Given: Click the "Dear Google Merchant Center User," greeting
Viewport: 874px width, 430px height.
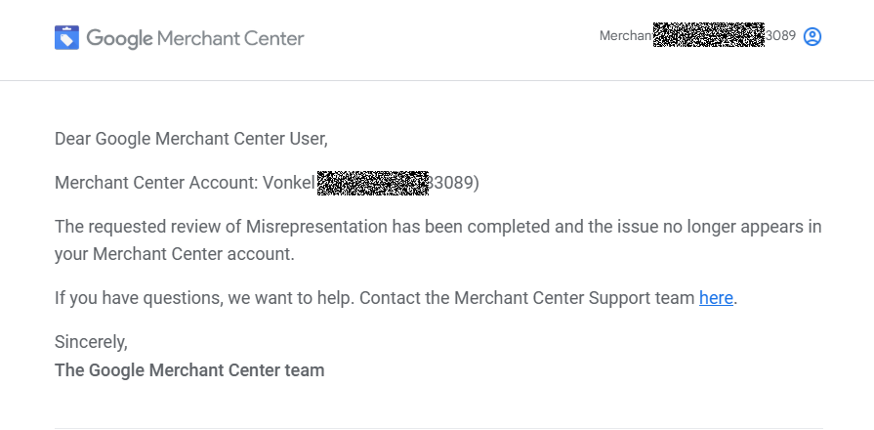Looking at the screenshot, I should point(191,139).
